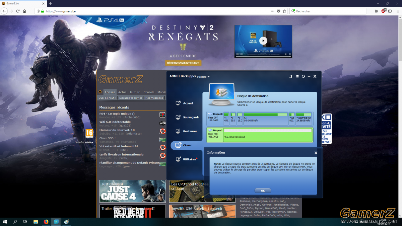402x226 pixels.
Task: Open page actions three-dot menu
Action: coord(272,11)
